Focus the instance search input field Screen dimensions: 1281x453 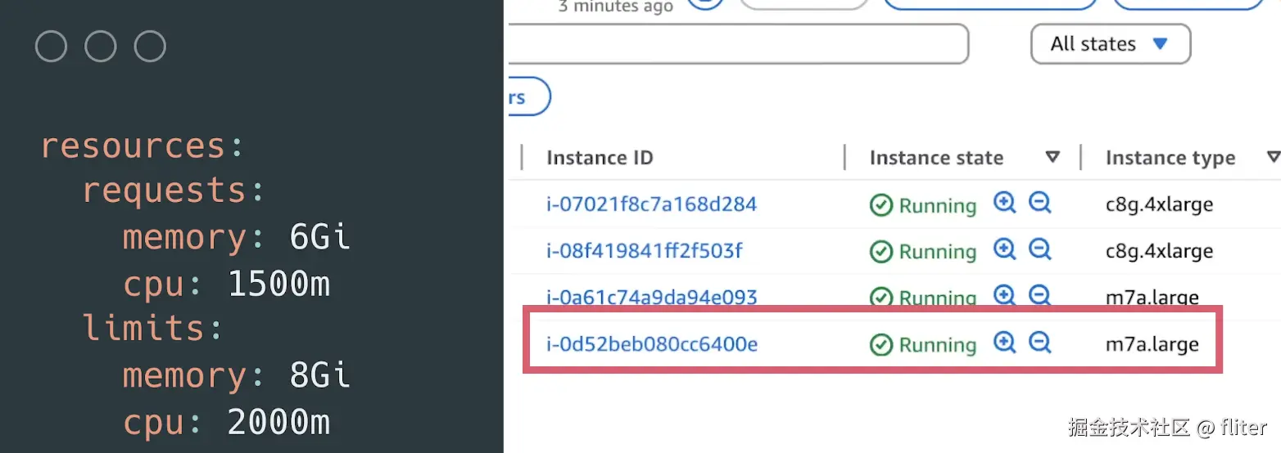click(737, 44)
